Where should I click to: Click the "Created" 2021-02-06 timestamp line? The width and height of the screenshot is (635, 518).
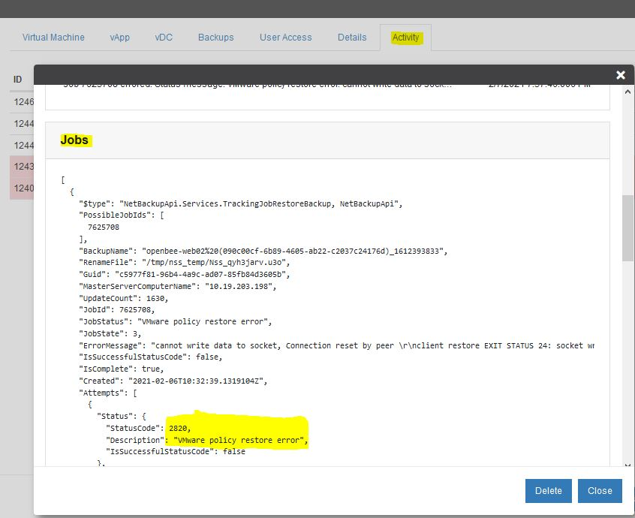tap(173, 381)
